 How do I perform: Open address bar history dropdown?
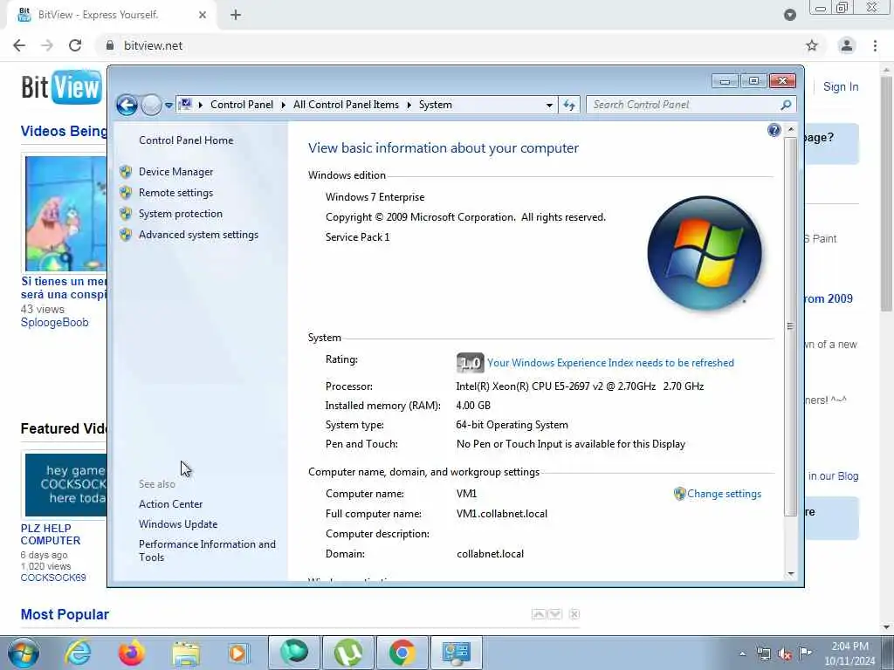pos(549,105)
